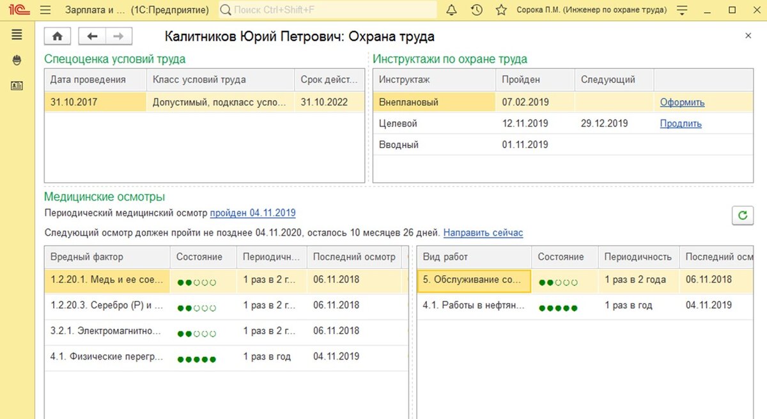This screenshot has width=767, height=419.
Task: Select row 1.2.20.3. Серебро
Action: pyautogui.click(x=227, y=306)
